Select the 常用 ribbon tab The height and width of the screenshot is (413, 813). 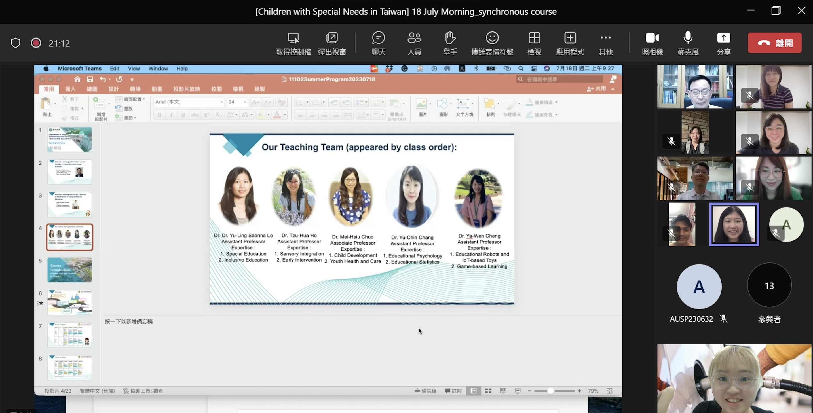[x=48, y=89]
